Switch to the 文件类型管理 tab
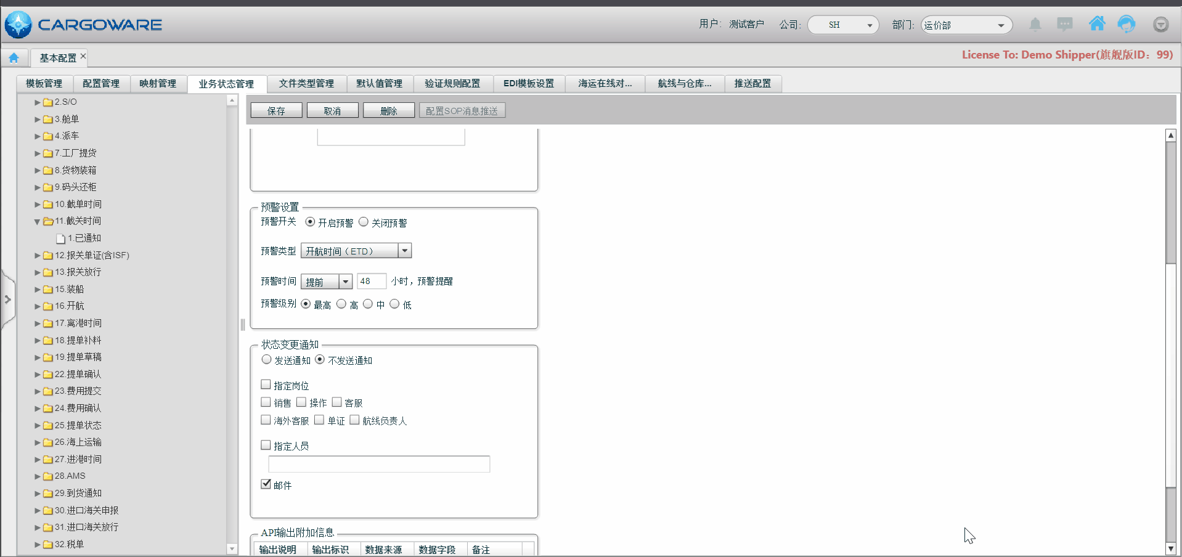 tap(306, 84)
